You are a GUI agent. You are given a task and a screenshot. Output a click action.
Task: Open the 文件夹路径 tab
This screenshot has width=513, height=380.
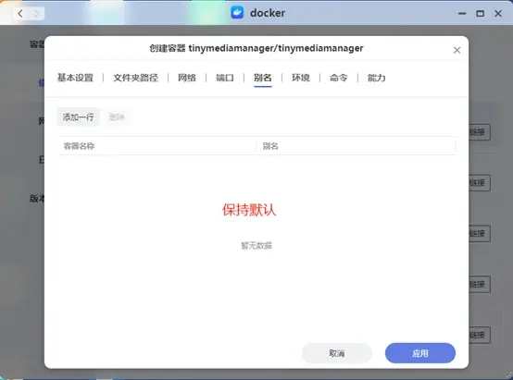[x=135, y=78]
